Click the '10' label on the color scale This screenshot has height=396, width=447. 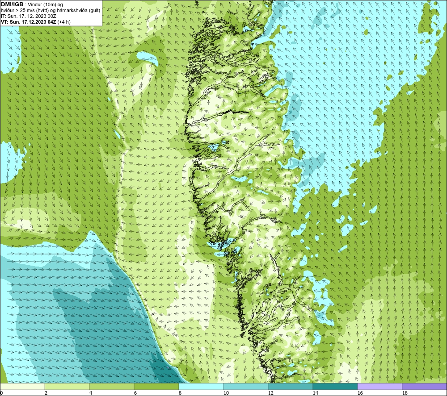(226, 393)
